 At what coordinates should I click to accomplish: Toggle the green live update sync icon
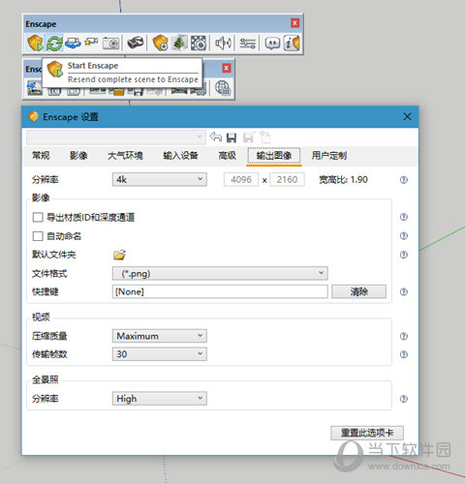coord(54,43)
